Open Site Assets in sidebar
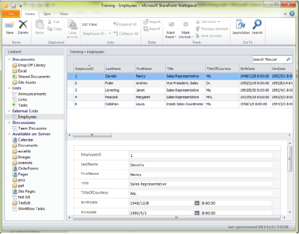This screenshot has height=234, width=299. coord(24,82)
